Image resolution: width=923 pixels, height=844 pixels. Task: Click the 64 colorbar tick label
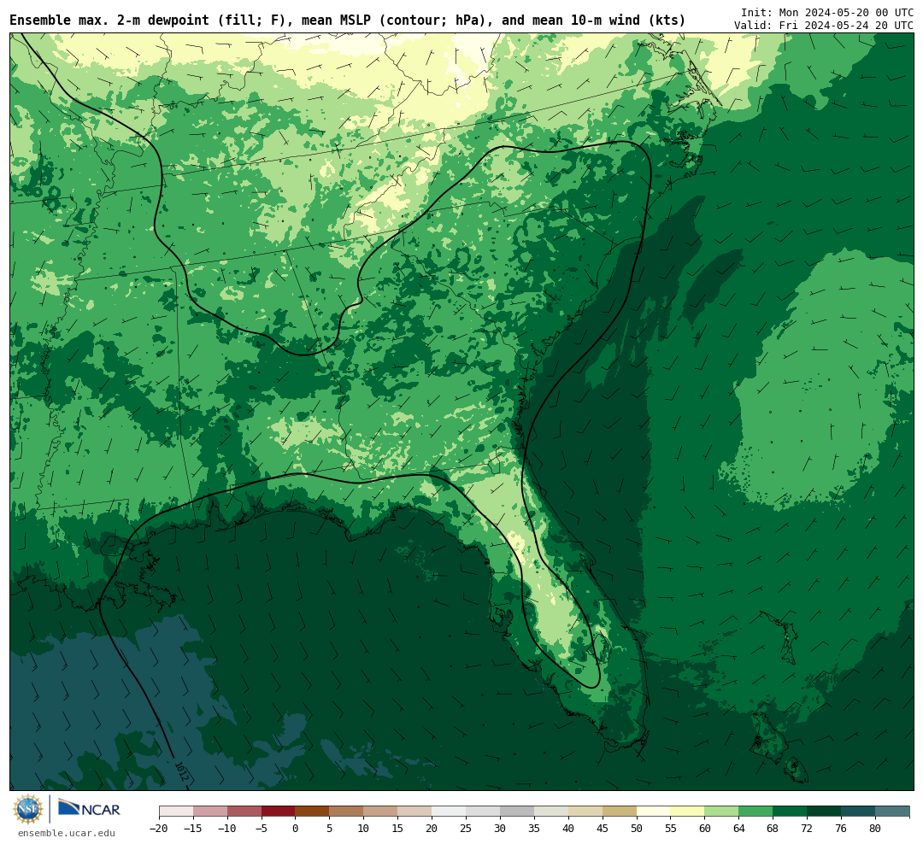[739, 829]
